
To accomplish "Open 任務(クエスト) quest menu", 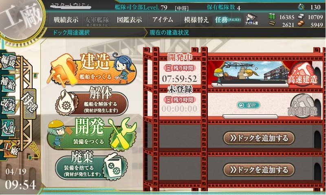I will tap(228, 20).
